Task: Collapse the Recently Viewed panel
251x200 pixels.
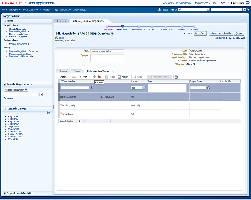Action: tap(5, 109)
